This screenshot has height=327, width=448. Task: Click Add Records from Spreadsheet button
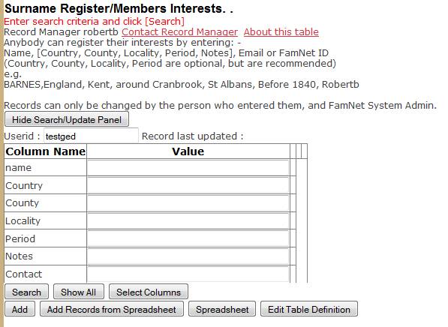112,309
